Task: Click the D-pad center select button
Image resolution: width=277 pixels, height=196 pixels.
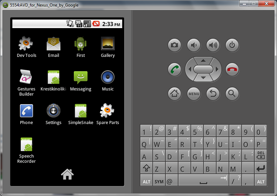Action: (x=203, y=69)
